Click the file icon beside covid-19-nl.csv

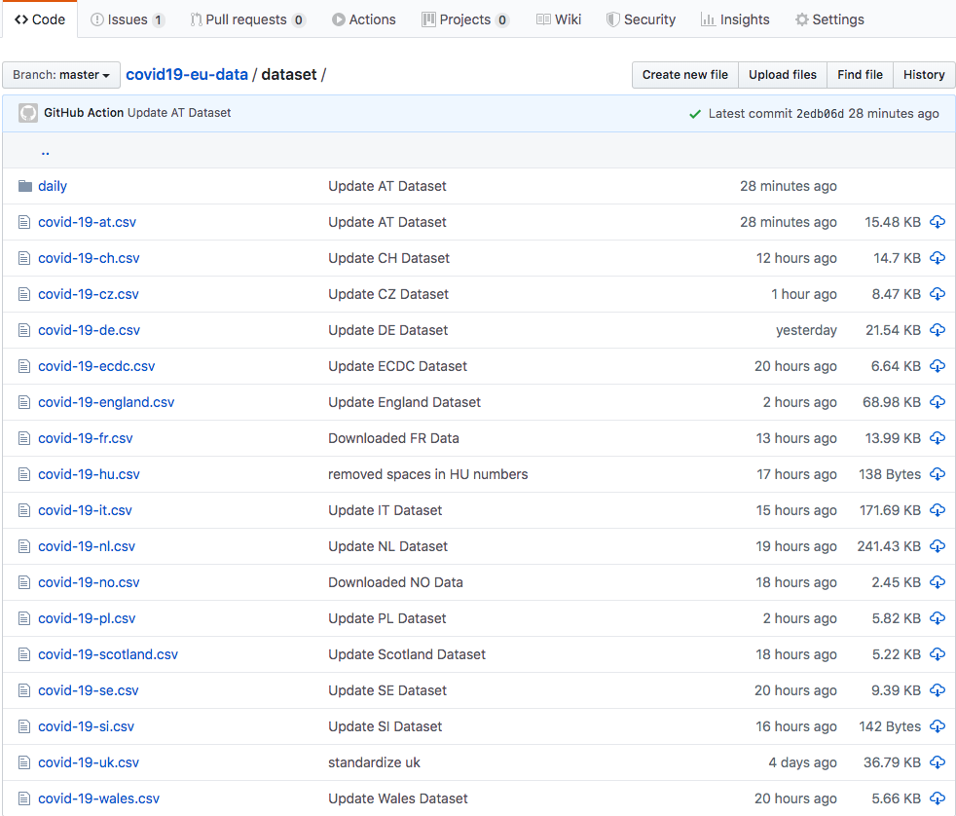pyautogui.click(x=24, y=546)
